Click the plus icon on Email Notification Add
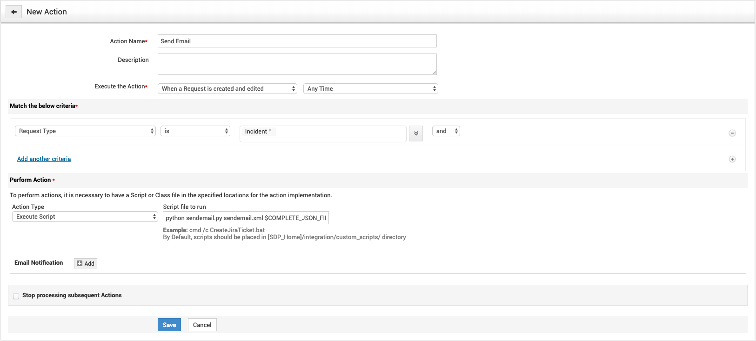Viewport: 756px width, 341px height. (x=80, y=263)
